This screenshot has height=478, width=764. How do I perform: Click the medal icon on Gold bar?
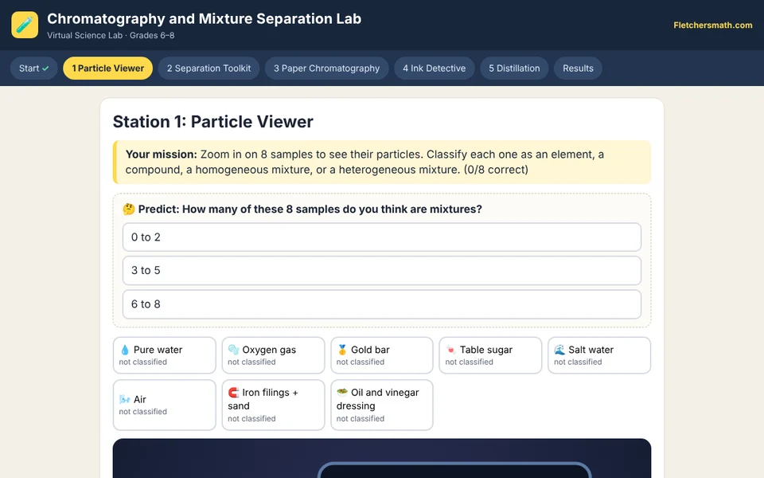[342, 350]
